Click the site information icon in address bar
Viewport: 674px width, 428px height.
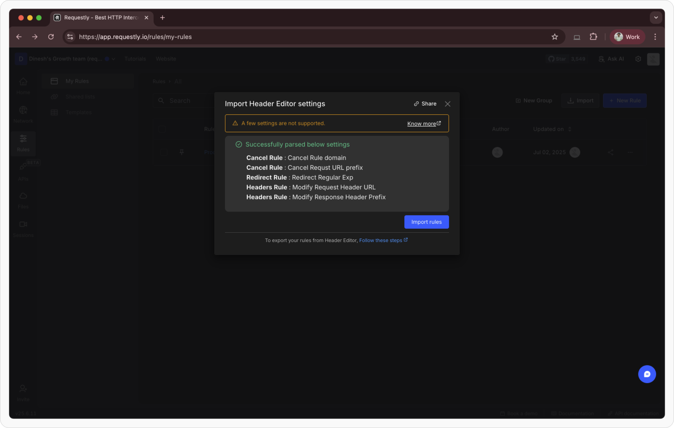[70, 37]
